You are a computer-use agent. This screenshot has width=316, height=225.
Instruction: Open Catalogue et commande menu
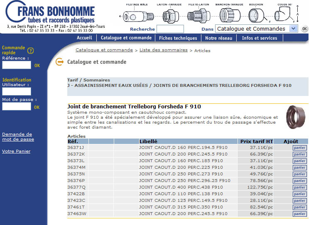coord(126,38)
